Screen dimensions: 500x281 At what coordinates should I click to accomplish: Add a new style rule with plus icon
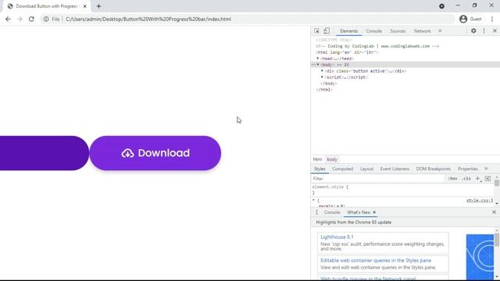(477, 179)
